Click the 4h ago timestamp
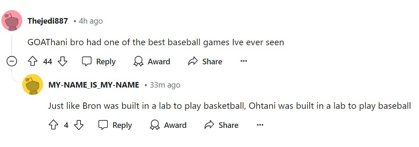 (x=91, y=21)
